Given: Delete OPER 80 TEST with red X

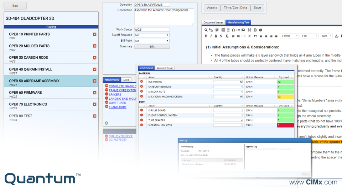Looking at the screenshot, I should [x=95, y=116].
